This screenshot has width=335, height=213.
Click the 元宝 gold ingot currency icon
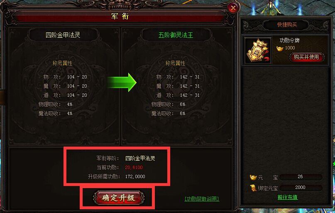pos(253,177)
